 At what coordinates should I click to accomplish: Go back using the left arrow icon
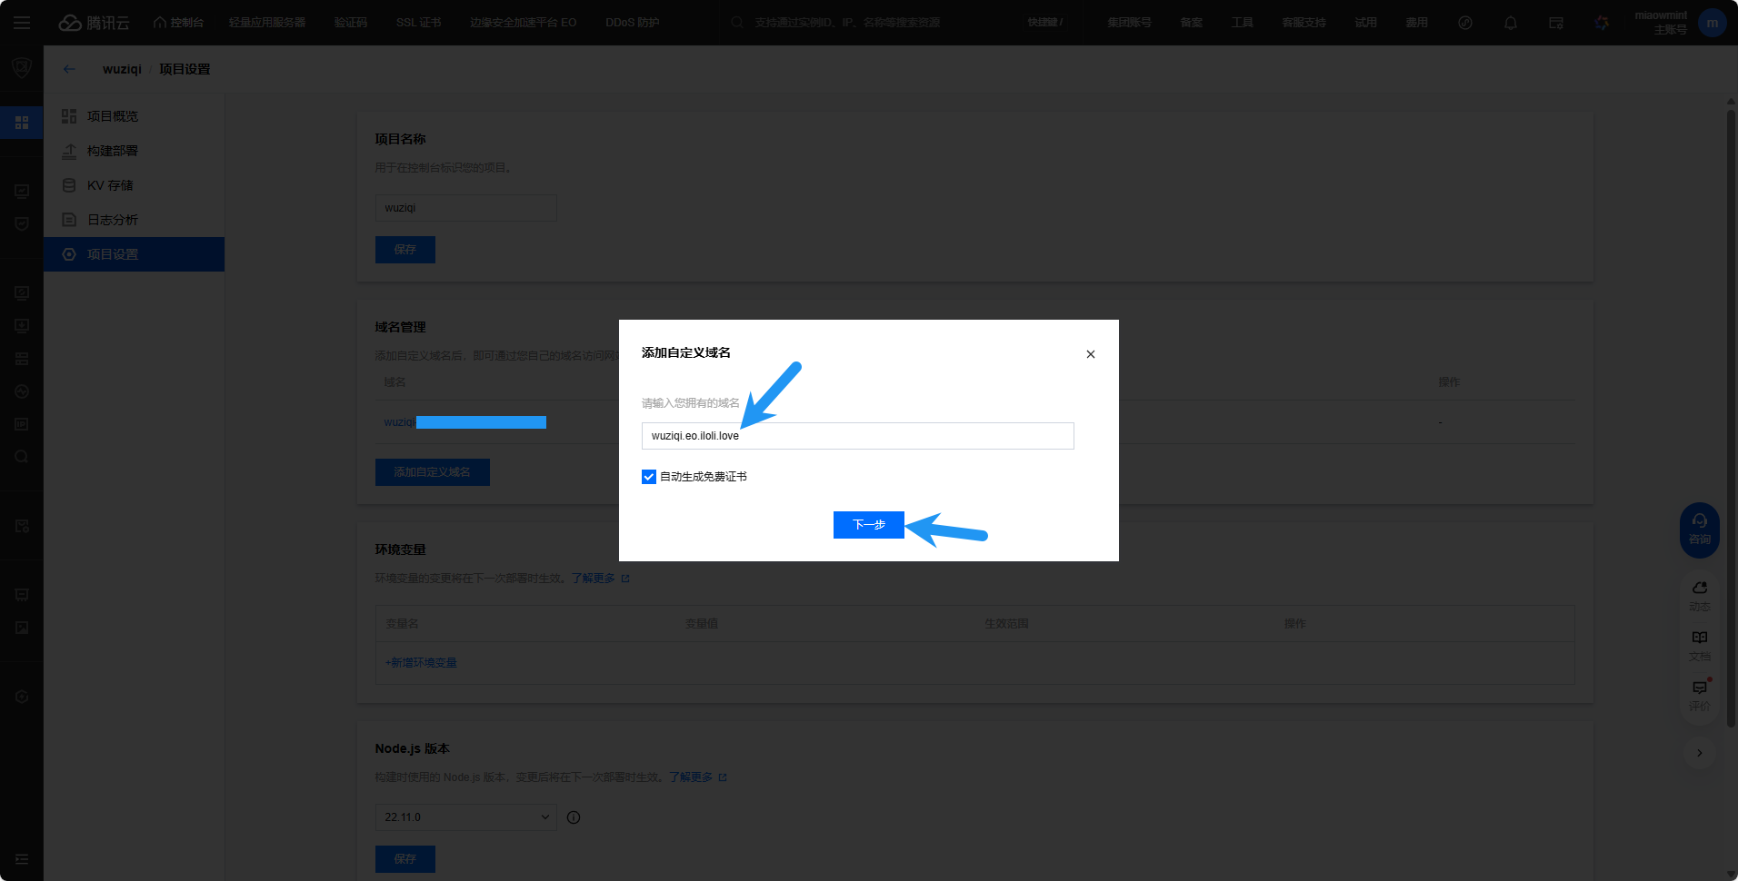coord(69,69)
